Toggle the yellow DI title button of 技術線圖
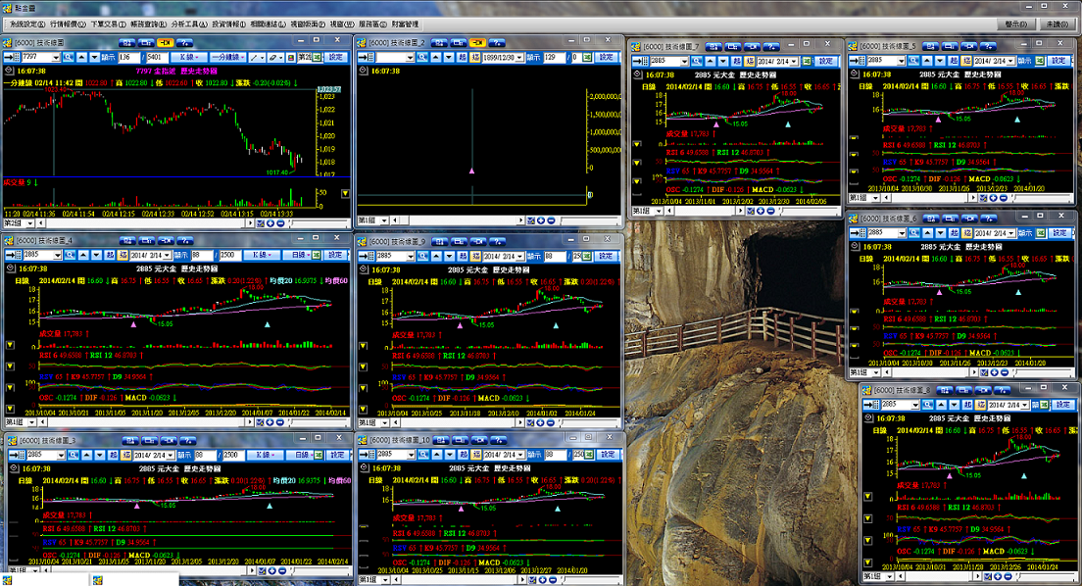 (165, 43)
